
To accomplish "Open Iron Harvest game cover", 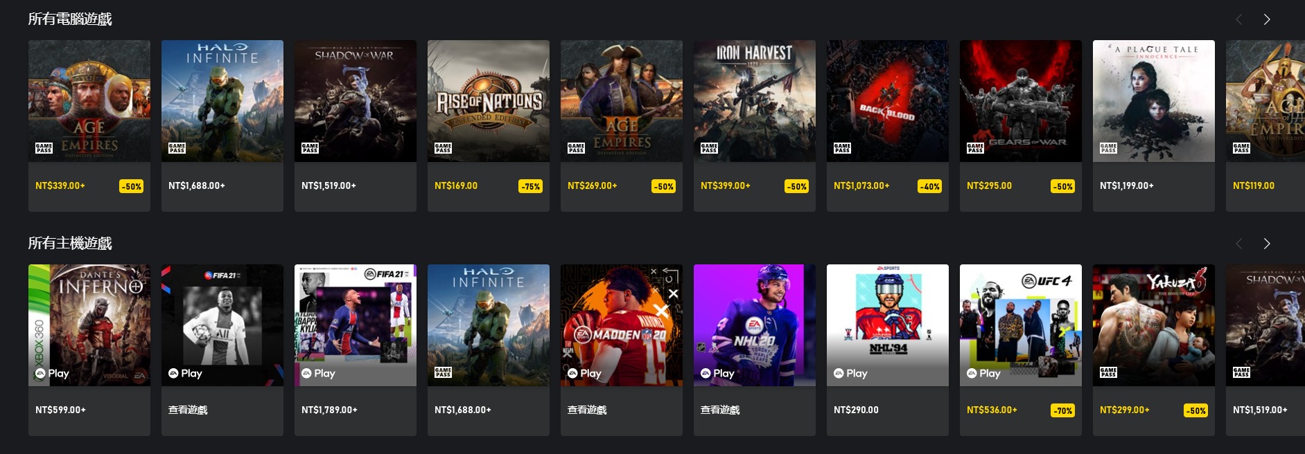I will (755, 101).
